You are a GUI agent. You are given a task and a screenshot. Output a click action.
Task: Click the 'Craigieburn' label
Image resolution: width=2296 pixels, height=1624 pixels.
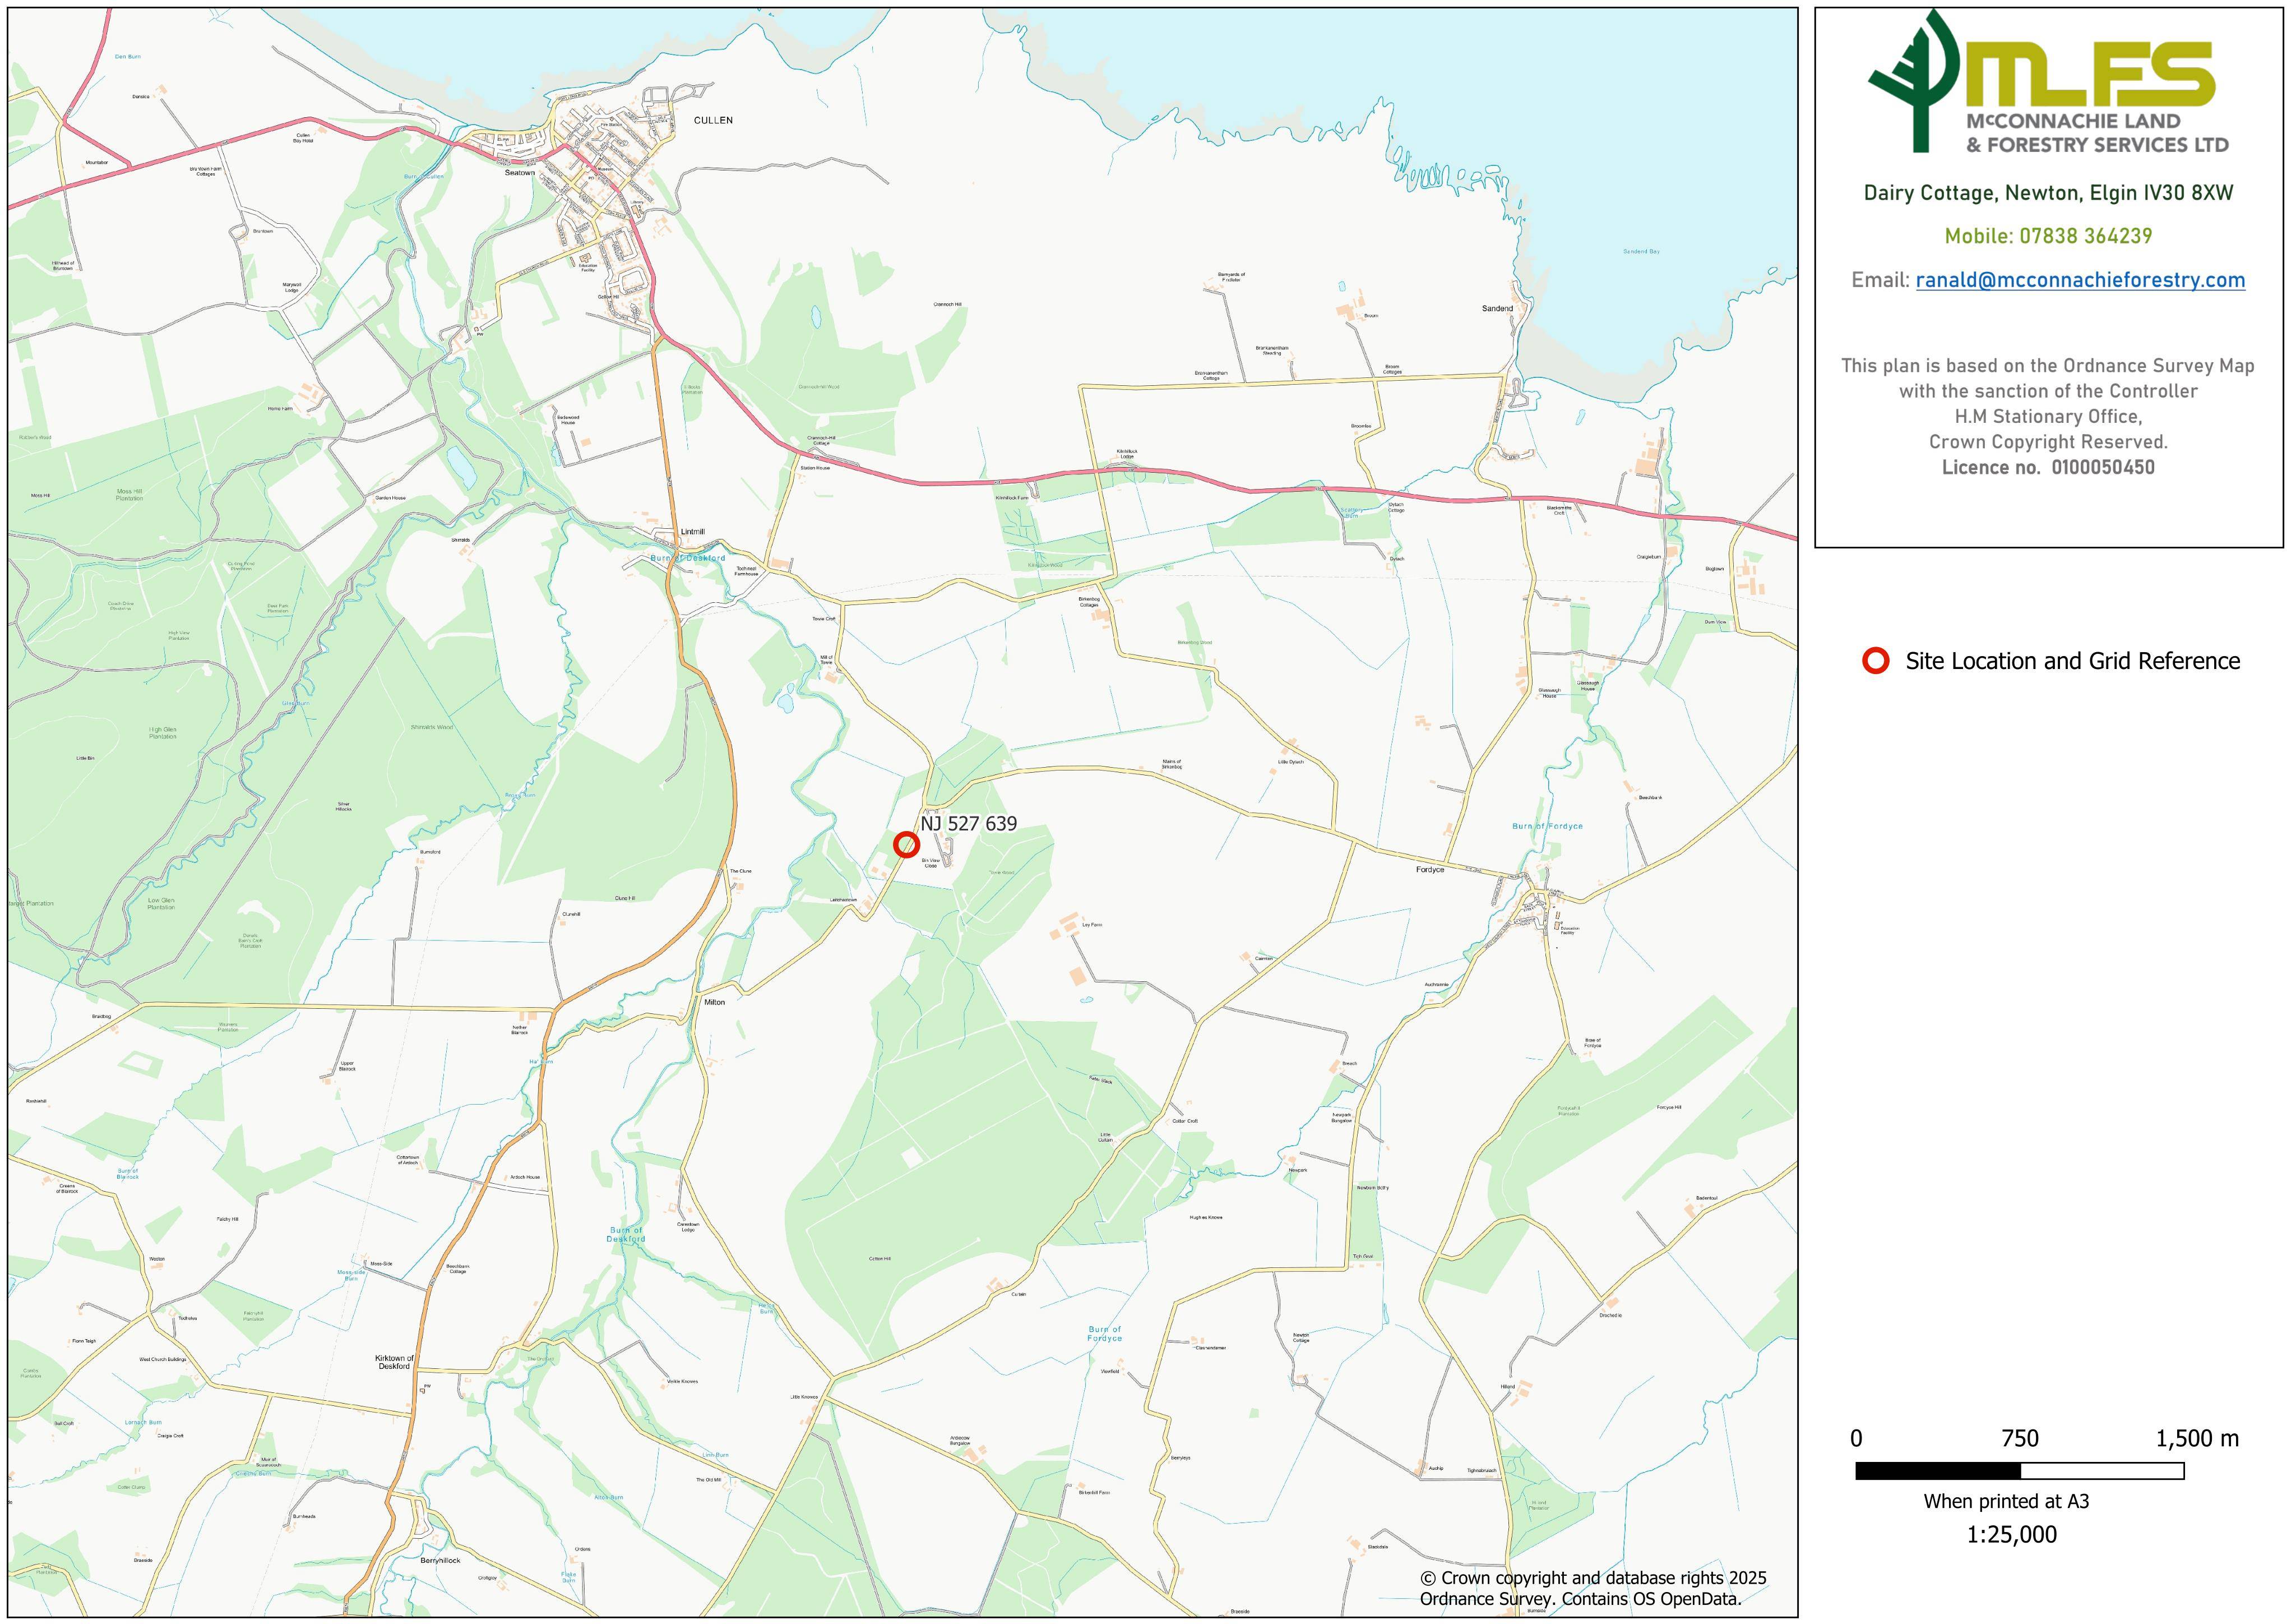[x=1649, y=556]
